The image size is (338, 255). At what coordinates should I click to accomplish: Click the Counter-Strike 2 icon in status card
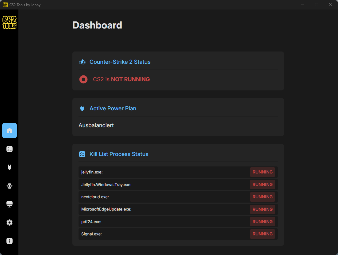(82, 62)
